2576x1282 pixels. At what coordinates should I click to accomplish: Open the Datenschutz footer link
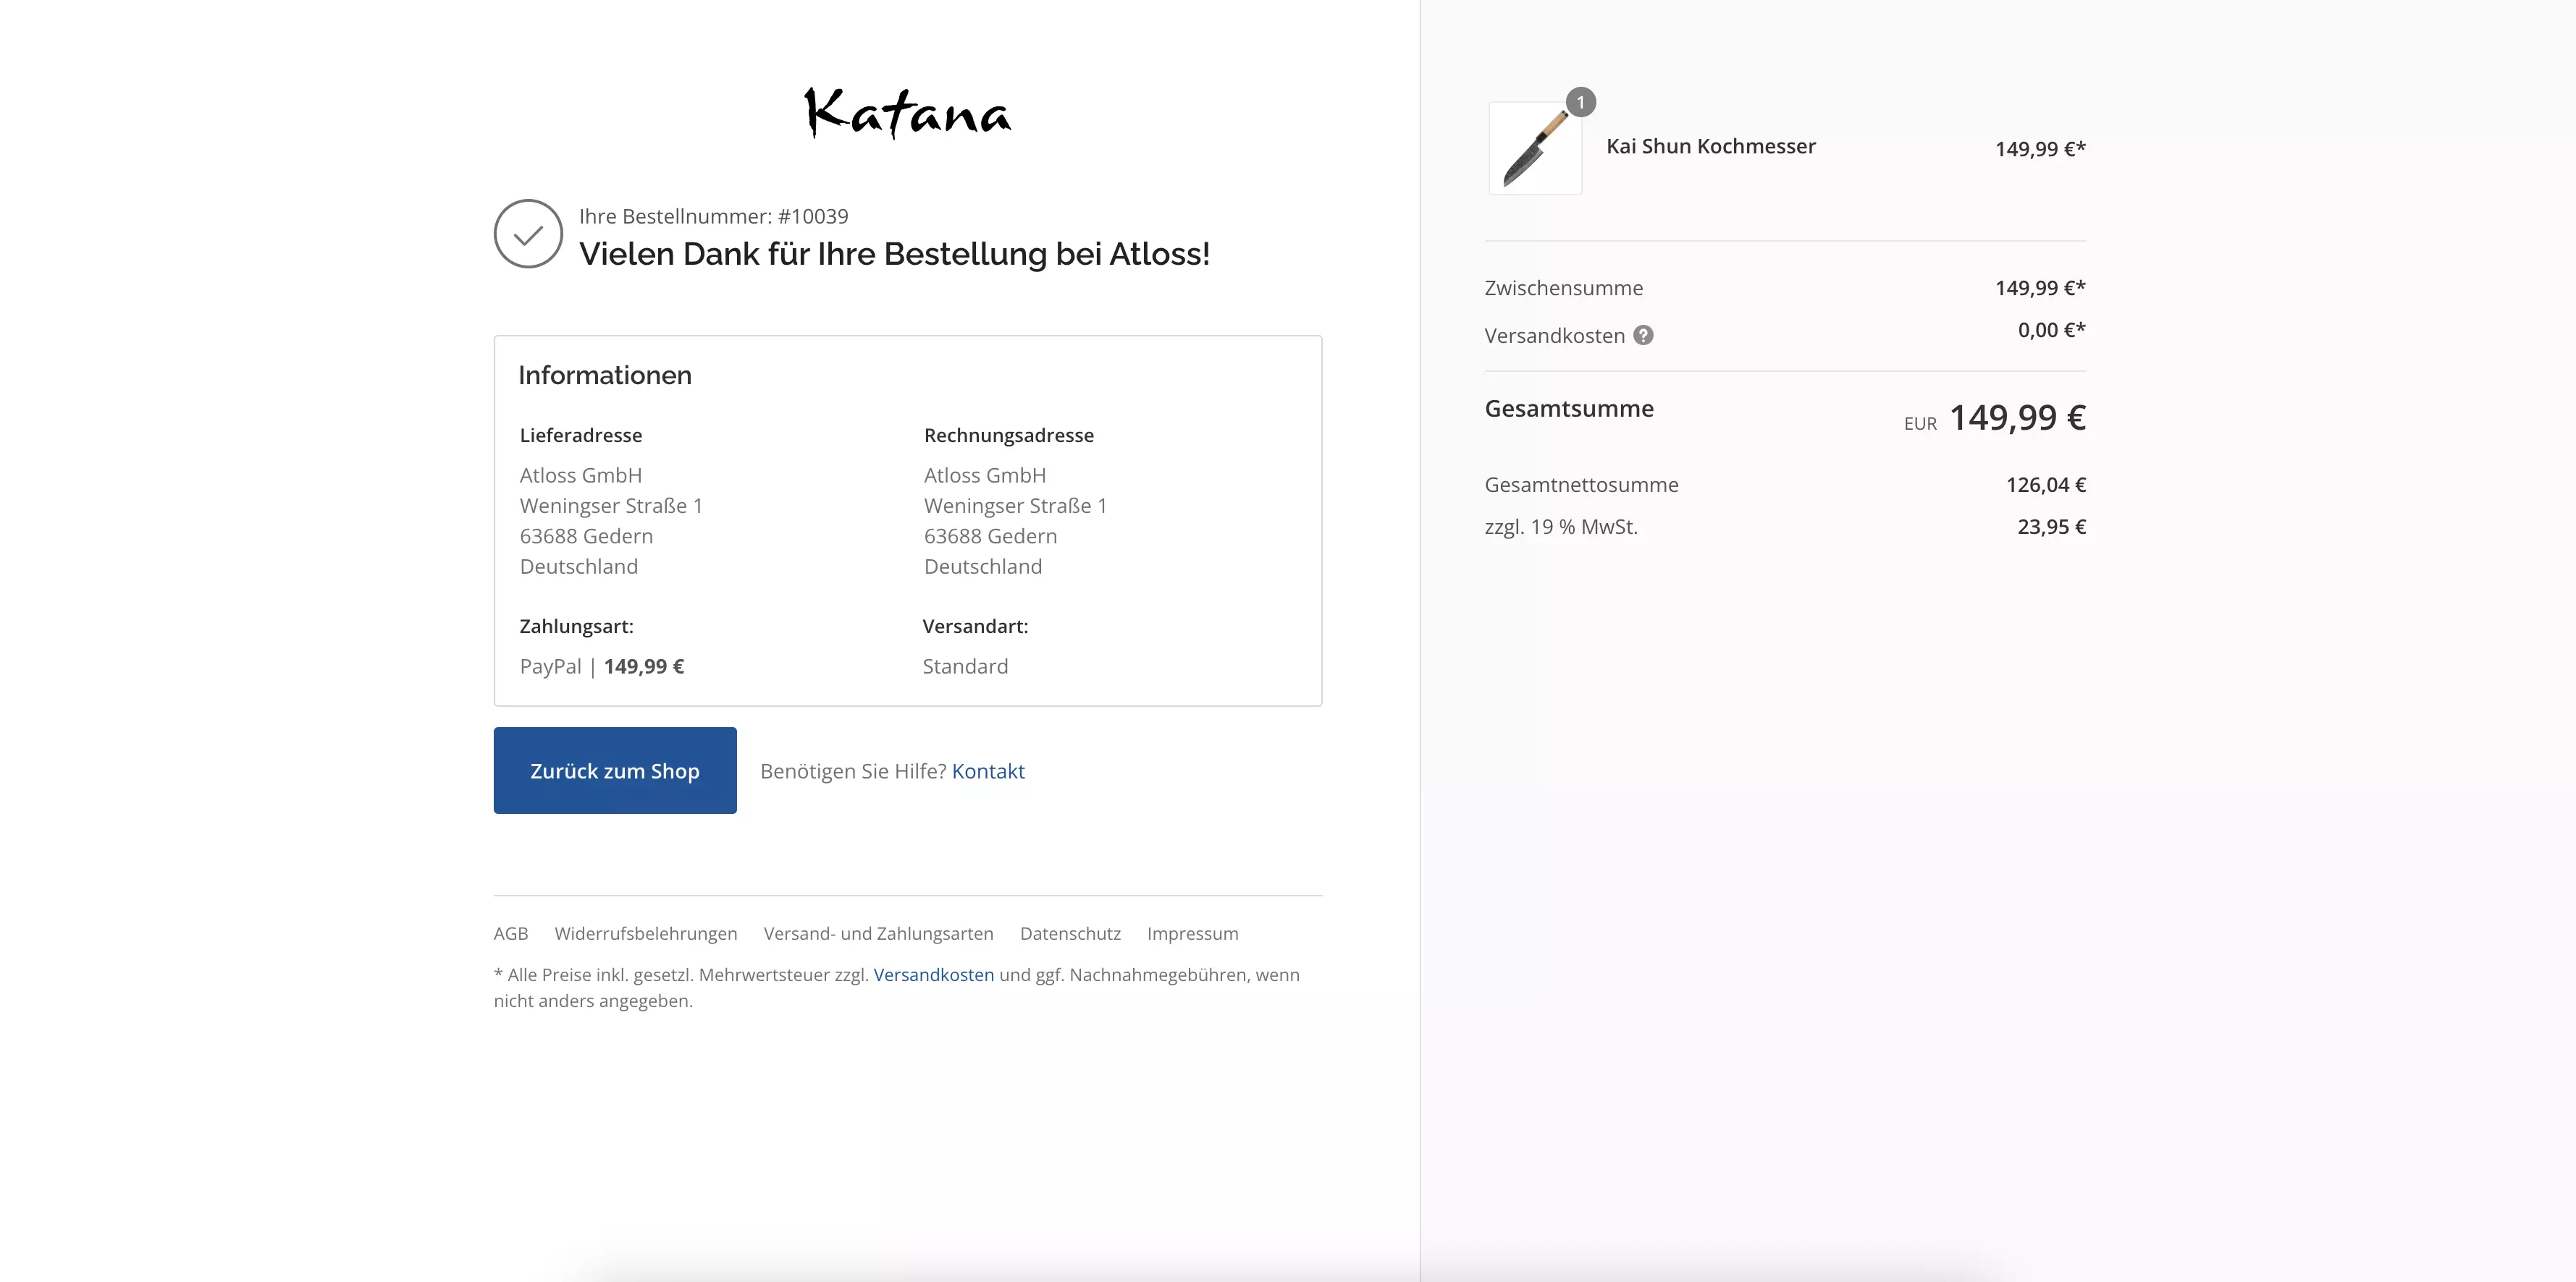[x=1070, y=933]
